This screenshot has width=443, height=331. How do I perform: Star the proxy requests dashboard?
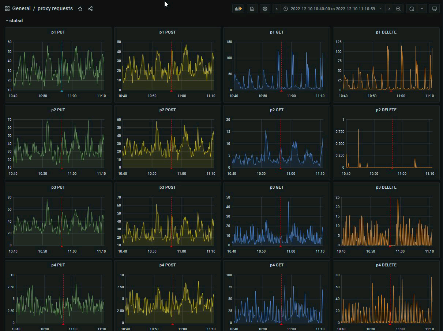tap(80, 9)
